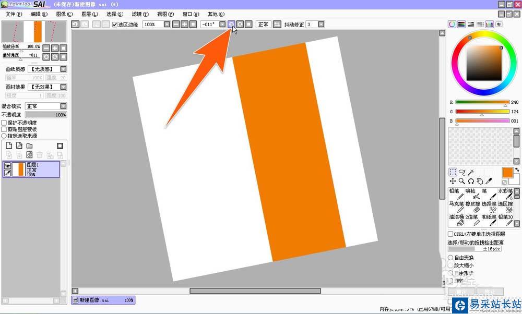
Task: Show the RGB slider panel icon
Action: (461, 25)
